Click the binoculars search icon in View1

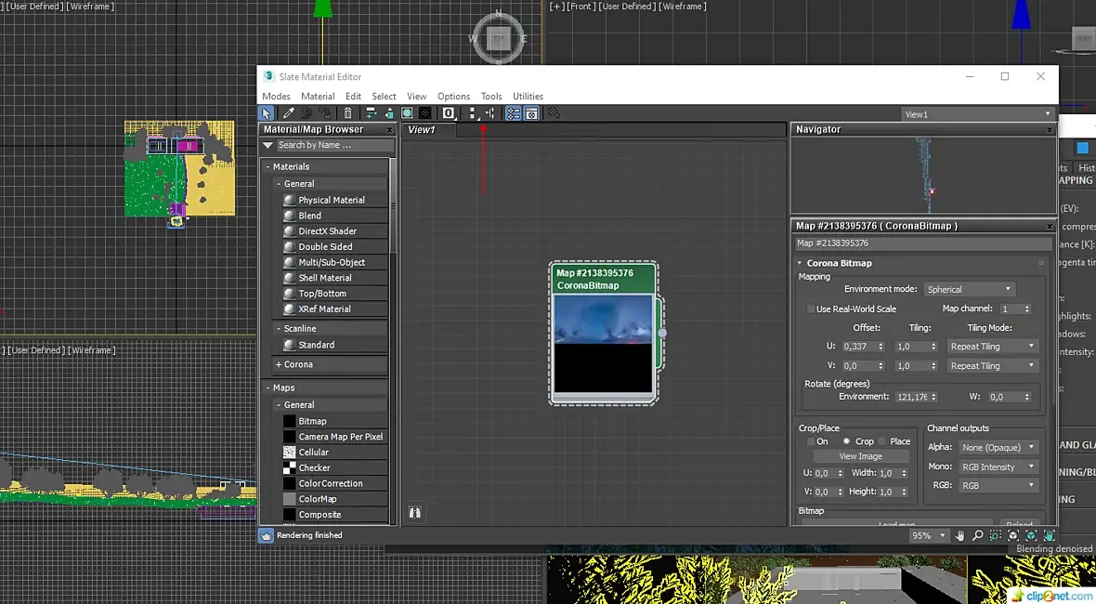click(415, 512)
